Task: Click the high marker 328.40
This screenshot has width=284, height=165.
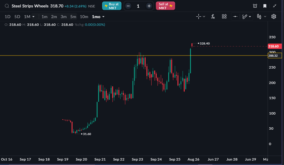Action: 205,43
